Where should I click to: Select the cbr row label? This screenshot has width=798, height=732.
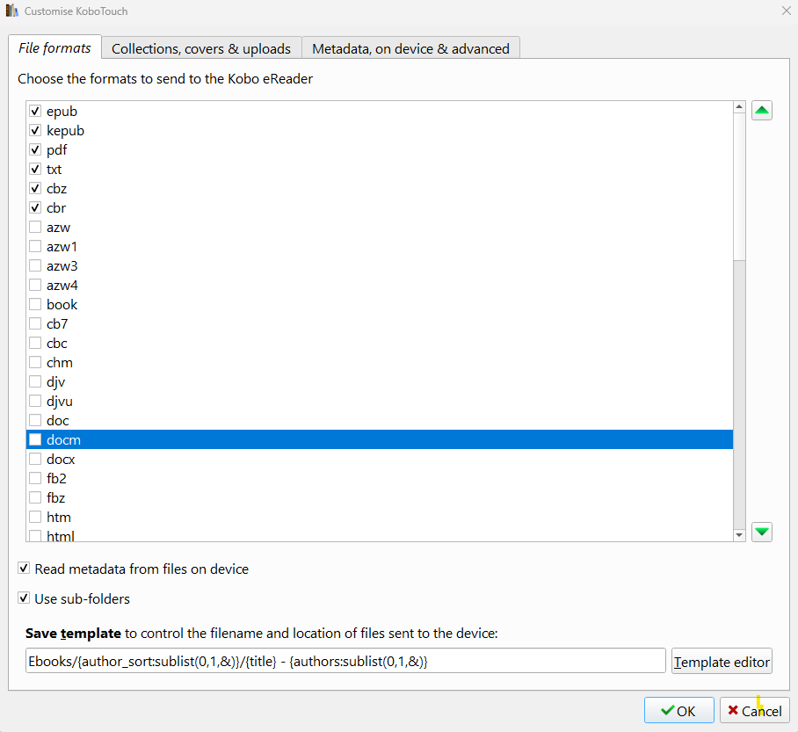coord(56,207)
